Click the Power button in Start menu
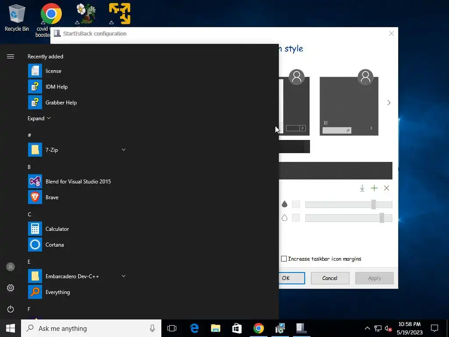The height and width of the screenshot is (337, 449). pos(11,309)
